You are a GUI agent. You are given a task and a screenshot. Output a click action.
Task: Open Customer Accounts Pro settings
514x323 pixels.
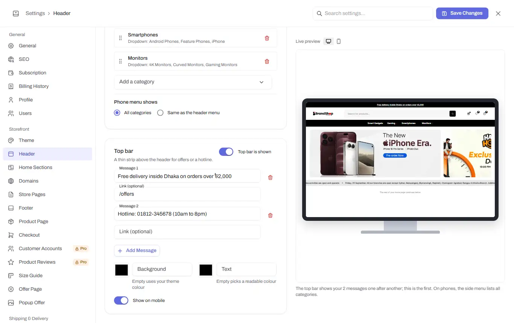tap(47, 249)
